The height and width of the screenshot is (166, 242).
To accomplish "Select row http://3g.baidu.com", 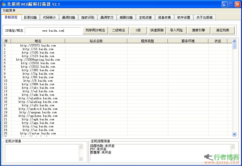I will (x=117, y=74).
